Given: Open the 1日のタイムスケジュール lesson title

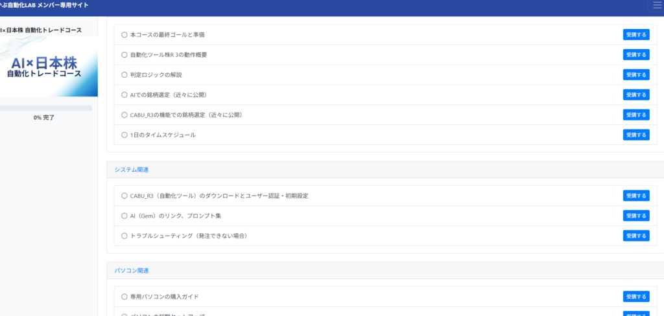Looking at the screenshot, I should coord(162,135).
